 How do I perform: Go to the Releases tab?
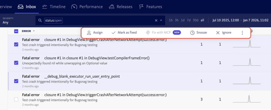coord(120,7)
